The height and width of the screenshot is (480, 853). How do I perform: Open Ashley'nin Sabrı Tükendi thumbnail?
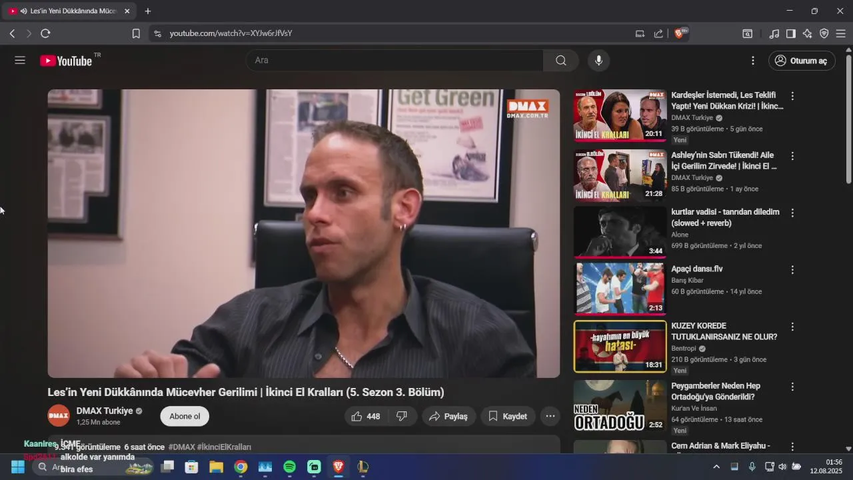point(620,175)
